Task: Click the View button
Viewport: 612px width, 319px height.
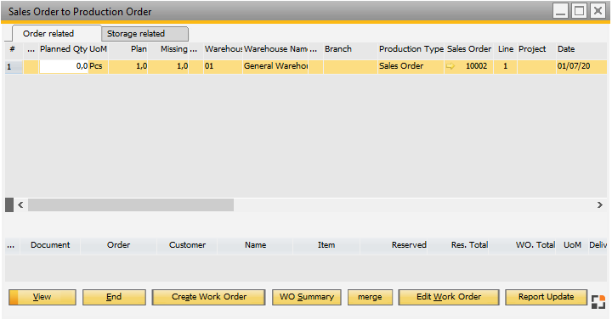Action: 42,297
